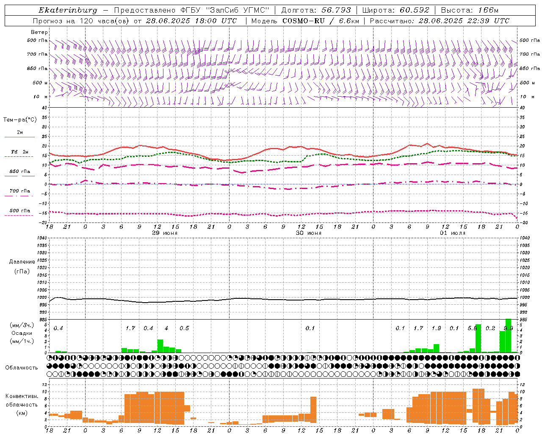Click the Тем-ра(°C) panel label

[20, 120]
